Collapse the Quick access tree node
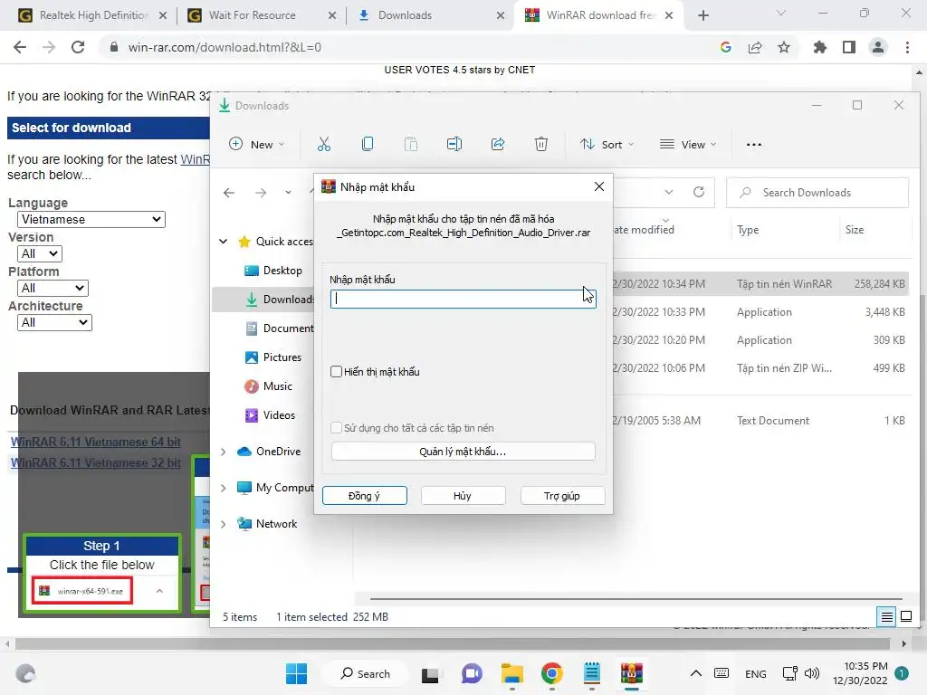 [223, 241]
